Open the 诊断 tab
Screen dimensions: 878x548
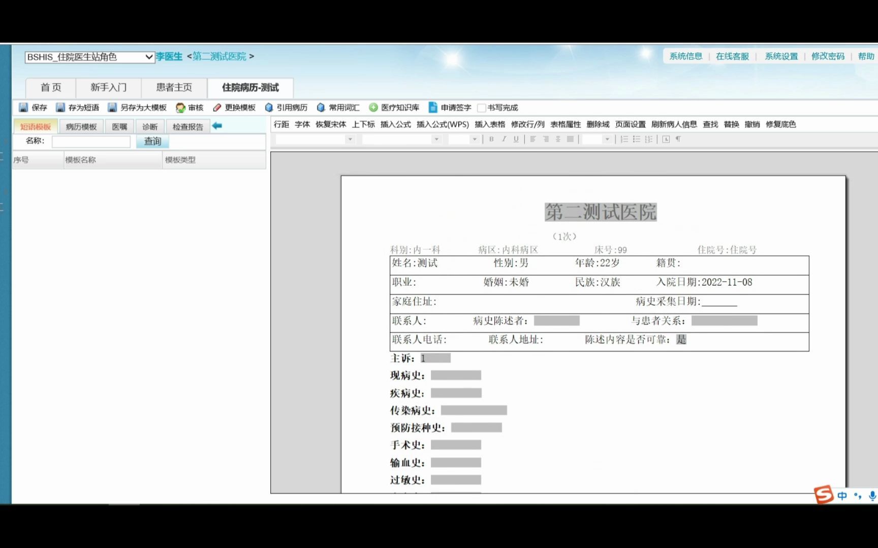tap(150, 126)
